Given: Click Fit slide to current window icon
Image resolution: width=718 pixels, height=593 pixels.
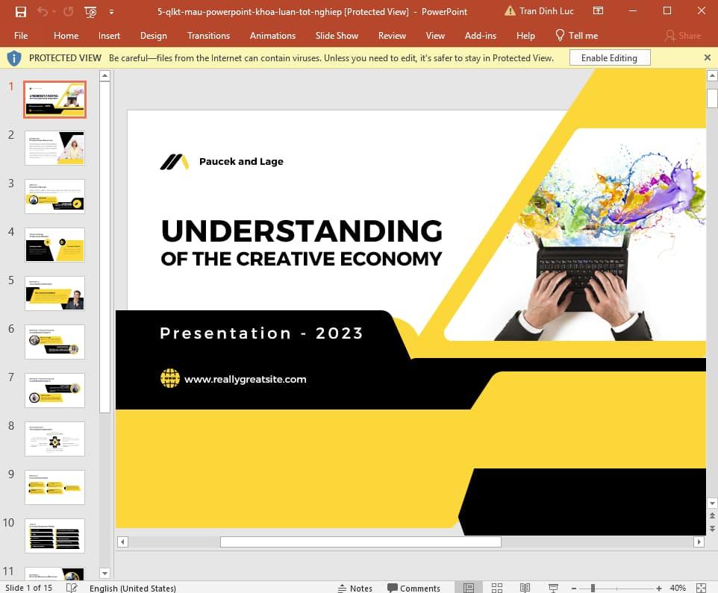Looking at the screenshot, I should coord(701,588).
